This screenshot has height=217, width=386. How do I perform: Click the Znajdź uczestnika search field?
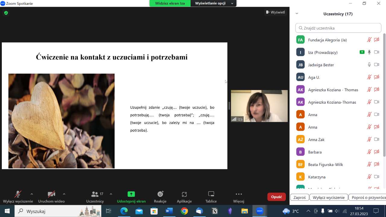pyautogui.click(x=338, y=28)
